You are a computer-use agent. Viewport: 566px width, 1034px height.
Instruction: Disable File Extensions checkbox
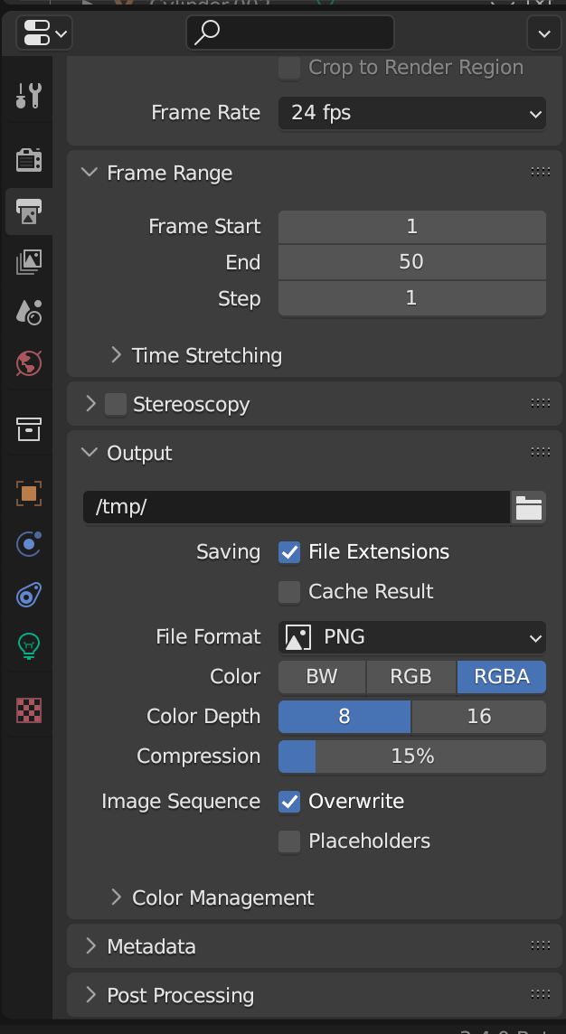tap(289, 552)
